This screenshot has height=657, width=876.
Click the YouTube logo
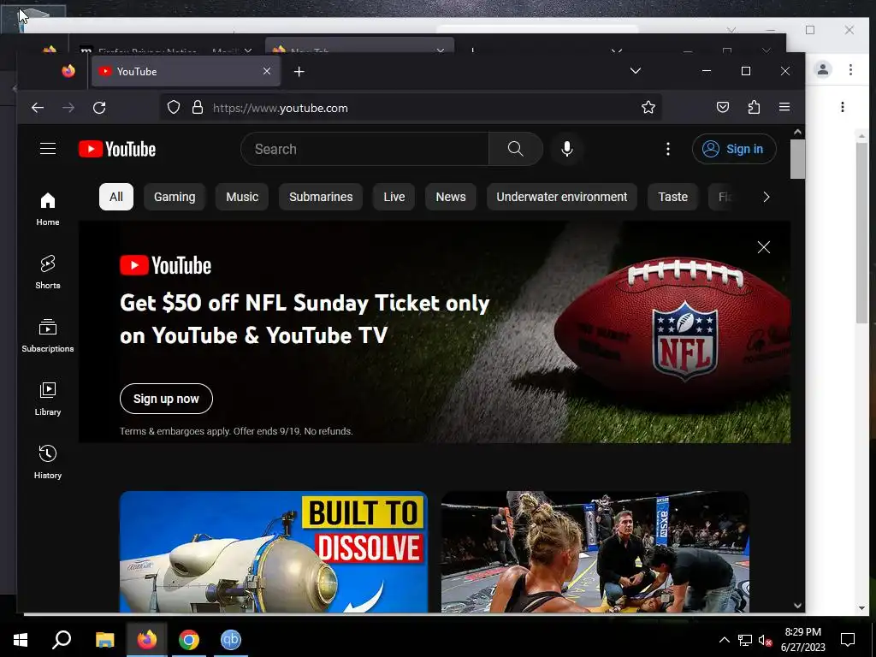click(x=116, y=149)
